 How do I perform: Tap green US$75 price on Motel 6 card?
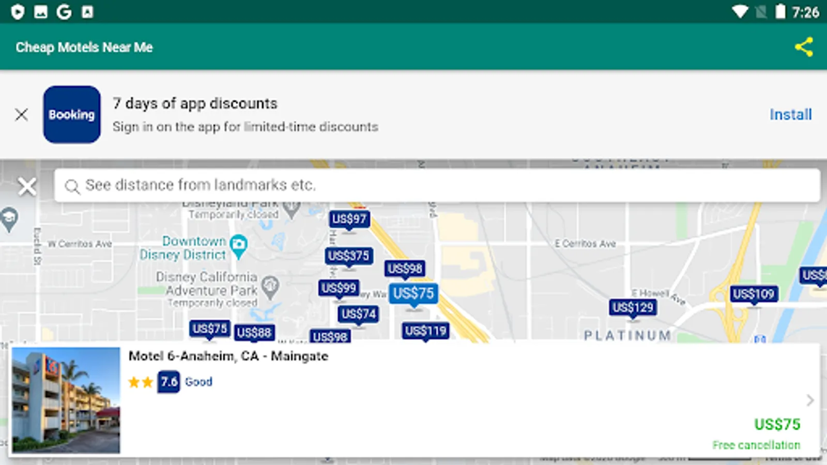coord(777,425)
